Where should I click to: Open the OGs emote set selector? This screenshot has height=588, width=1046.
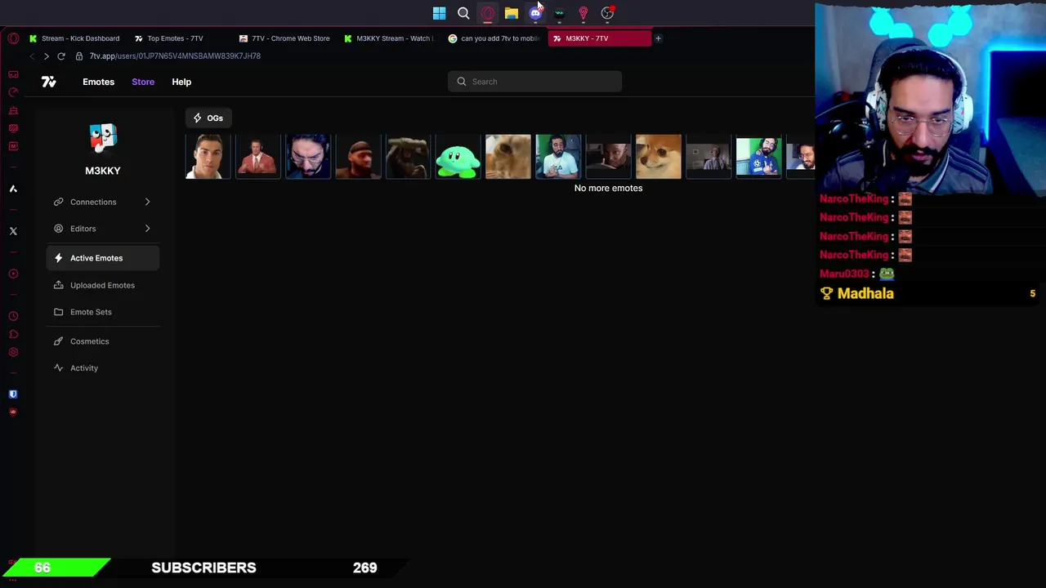click(x=208, y=118)
